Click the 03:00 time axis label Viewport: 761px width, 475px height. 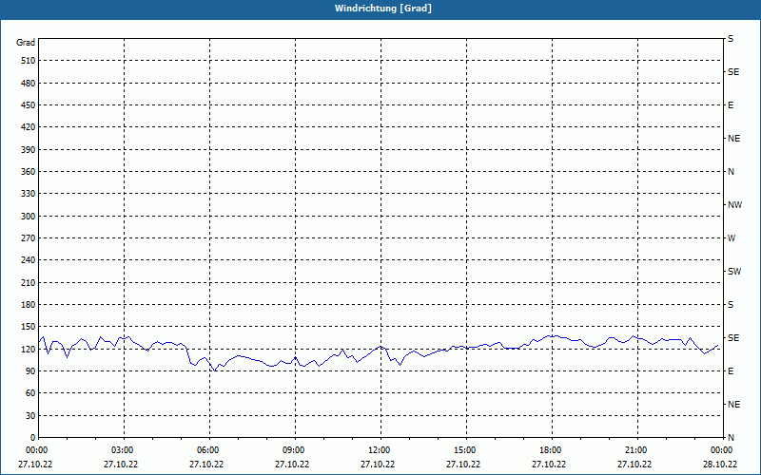pos(123,450)
